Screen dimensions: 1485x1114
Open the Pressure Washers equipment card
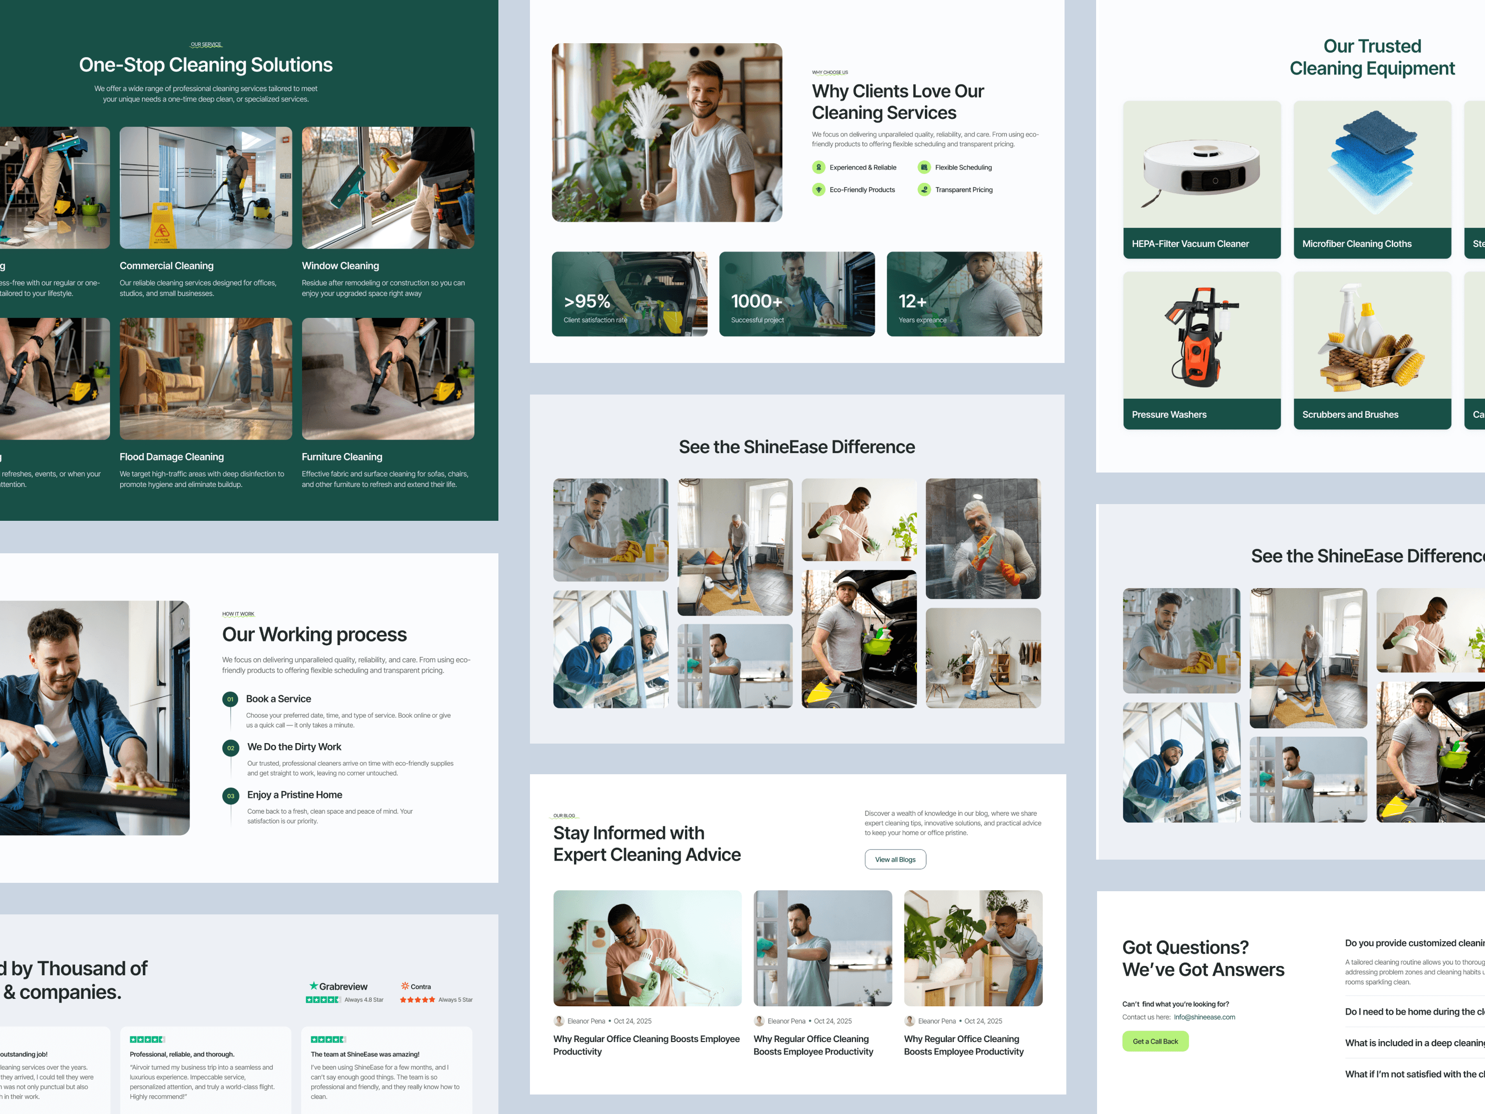[x=1202, y=350]
